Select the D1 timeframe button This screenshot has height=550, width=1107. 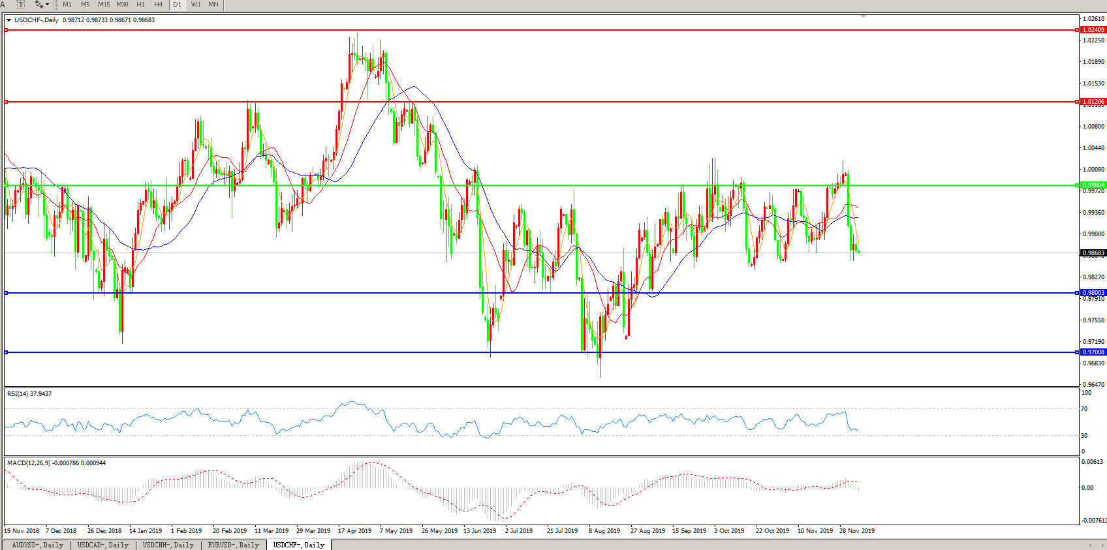pyautogui.click(x=177, y=5)
